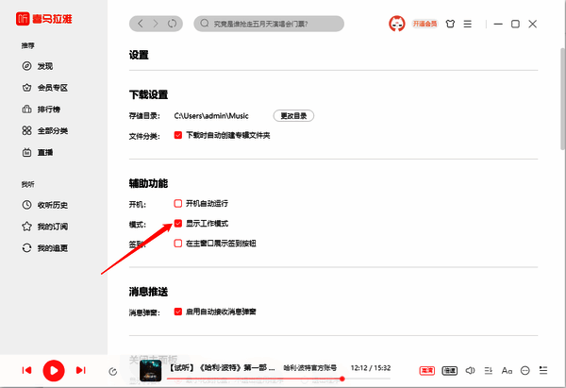Click the storage path C:\Users\admin\Music

(x=211, y=116)
